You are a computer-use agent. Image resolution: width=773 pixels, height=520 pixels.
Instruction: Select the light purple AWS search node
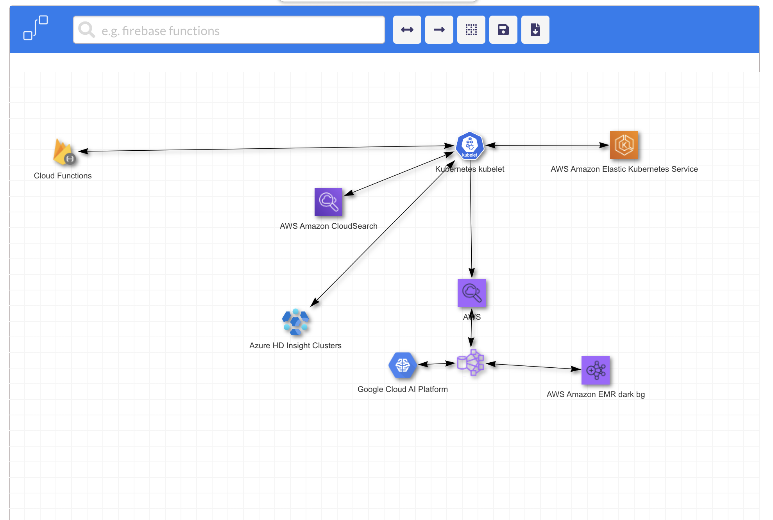[x=472, y=293]
